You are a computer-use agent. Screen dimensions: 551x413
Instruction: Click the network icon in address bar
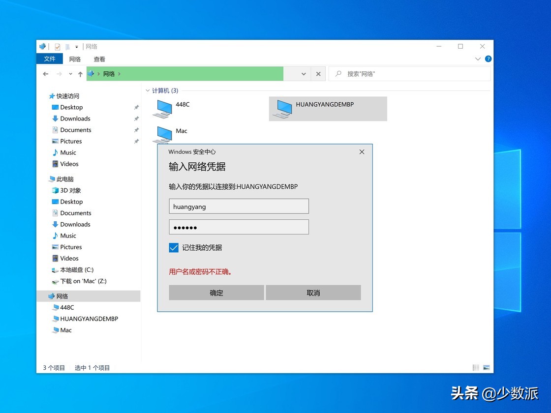[91, 73]
